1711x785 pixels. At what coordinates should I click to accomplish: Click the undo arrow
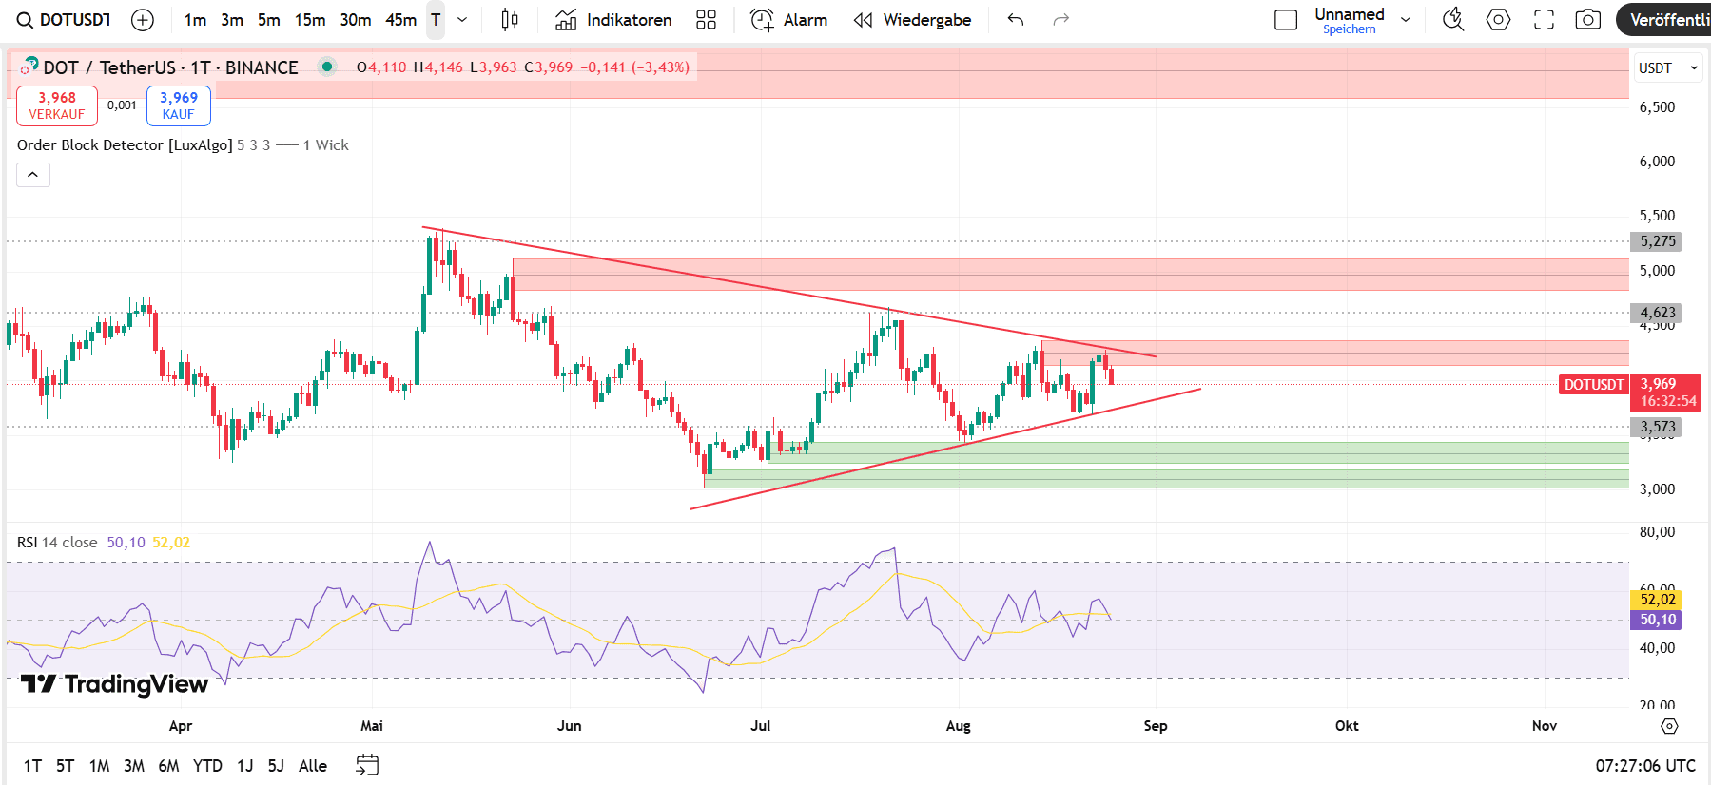pyautogui.click(x=1016, y=20)
